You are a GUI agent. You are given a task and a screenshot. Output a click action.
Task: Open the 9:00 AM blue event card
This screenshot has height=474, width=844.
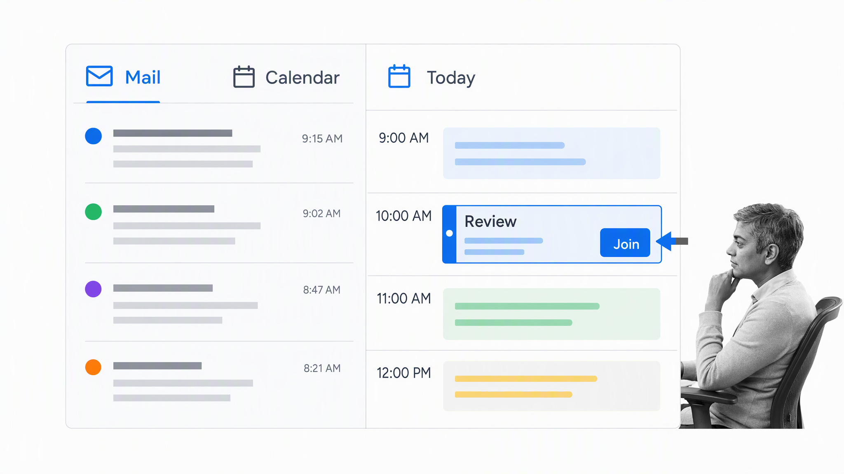(x=551, y=153)
